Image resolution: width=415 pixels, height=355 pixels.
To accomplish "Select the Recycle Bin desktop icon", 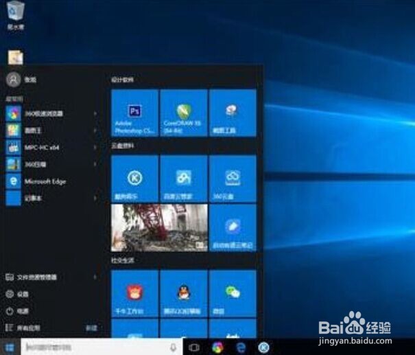I will tap(16, 15).
